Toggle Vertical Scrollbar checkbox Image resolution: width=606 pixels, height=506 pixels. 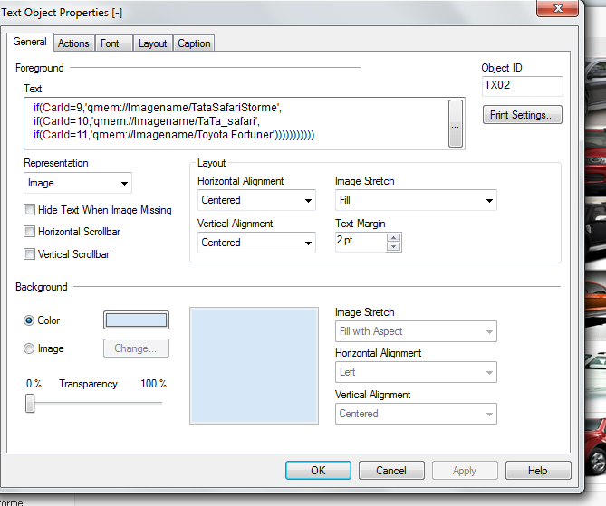pyautogui.click(x=29, y=253)
